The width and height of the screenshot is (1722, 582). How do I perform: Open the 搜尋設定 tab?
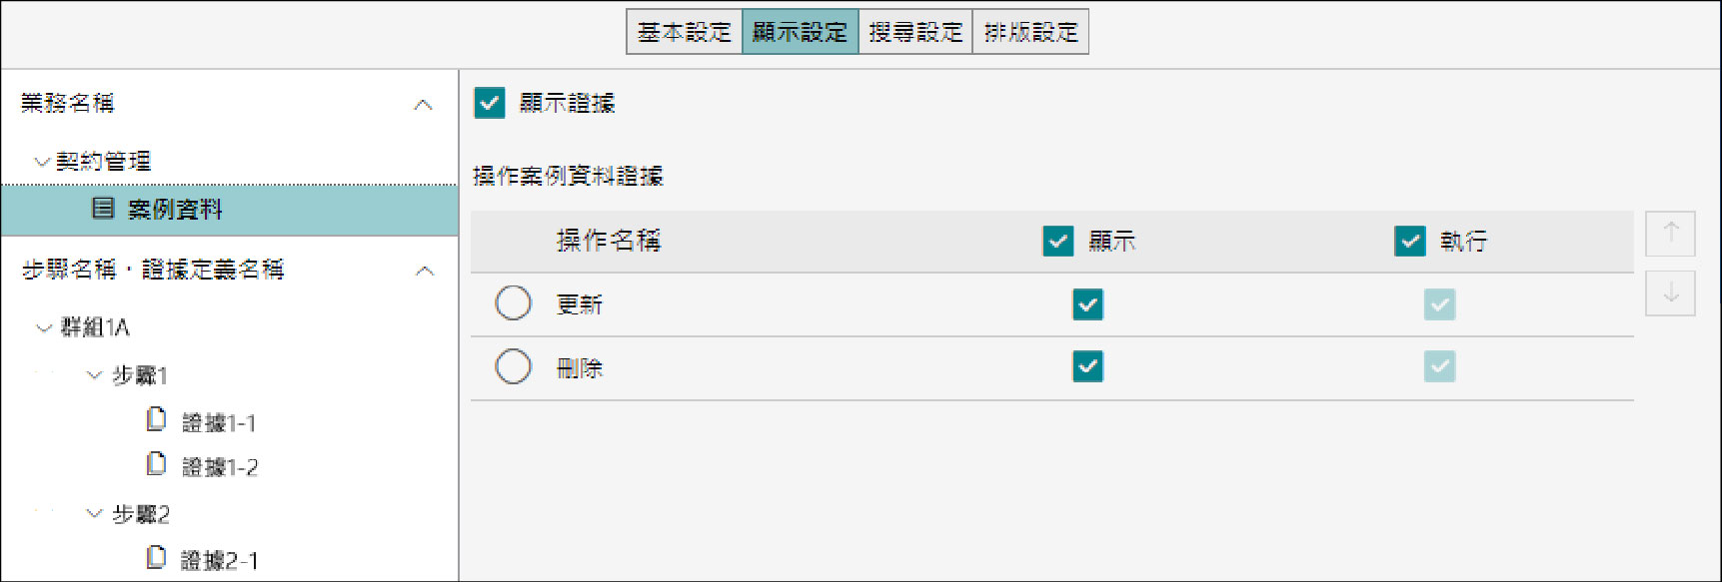pyautogui.click(x=915, y=32)
